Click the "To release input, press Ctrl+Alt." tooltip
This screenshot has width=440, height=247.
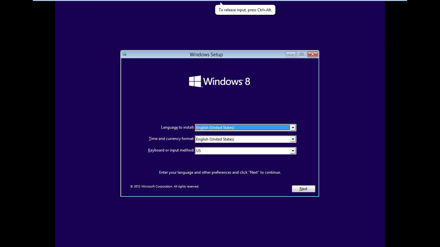point(245,10)
